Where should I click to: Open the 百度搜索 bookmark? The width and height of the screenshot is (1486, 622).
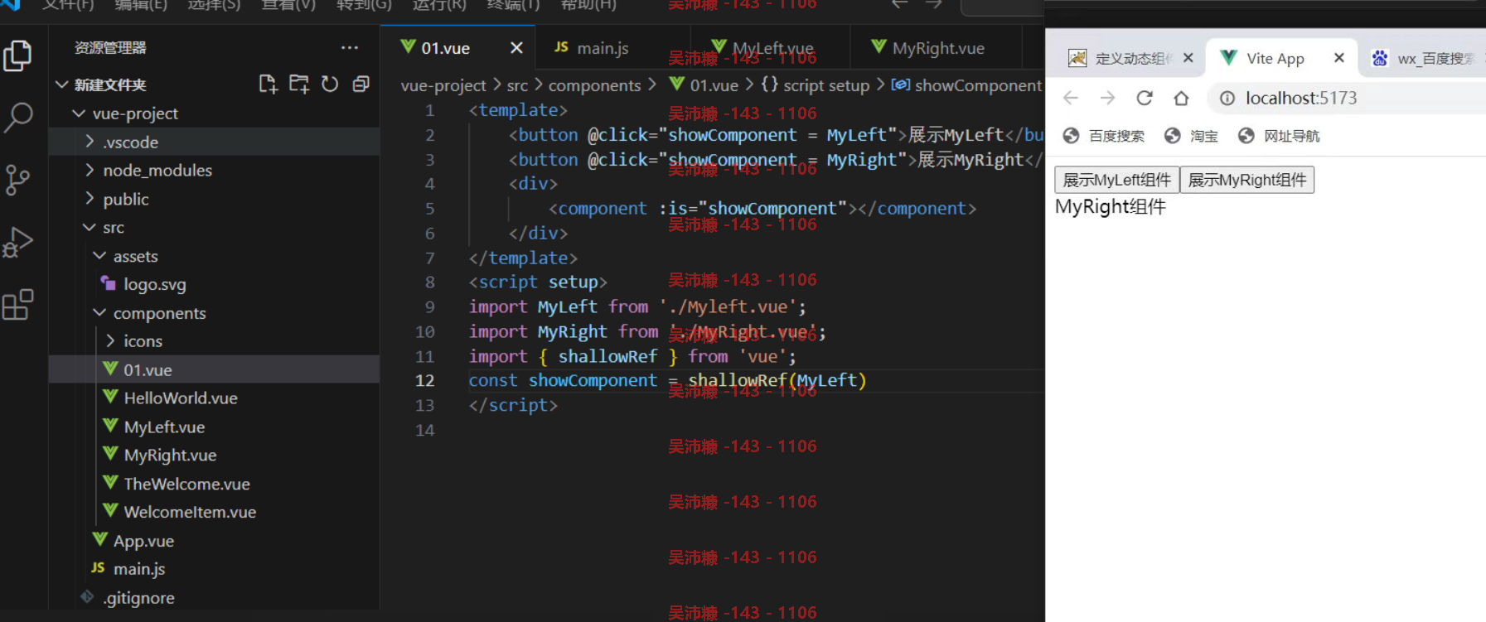[1104, 136]
